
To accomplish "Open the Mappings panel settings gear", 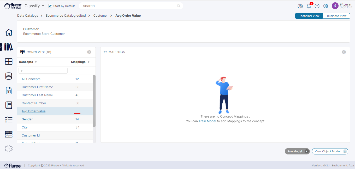I will point(344,52).
